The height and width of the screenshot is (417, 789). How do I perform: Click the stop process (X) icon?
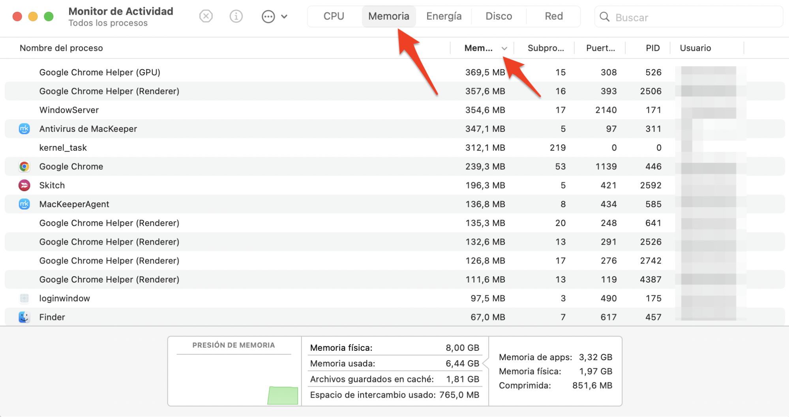point(206,16)
